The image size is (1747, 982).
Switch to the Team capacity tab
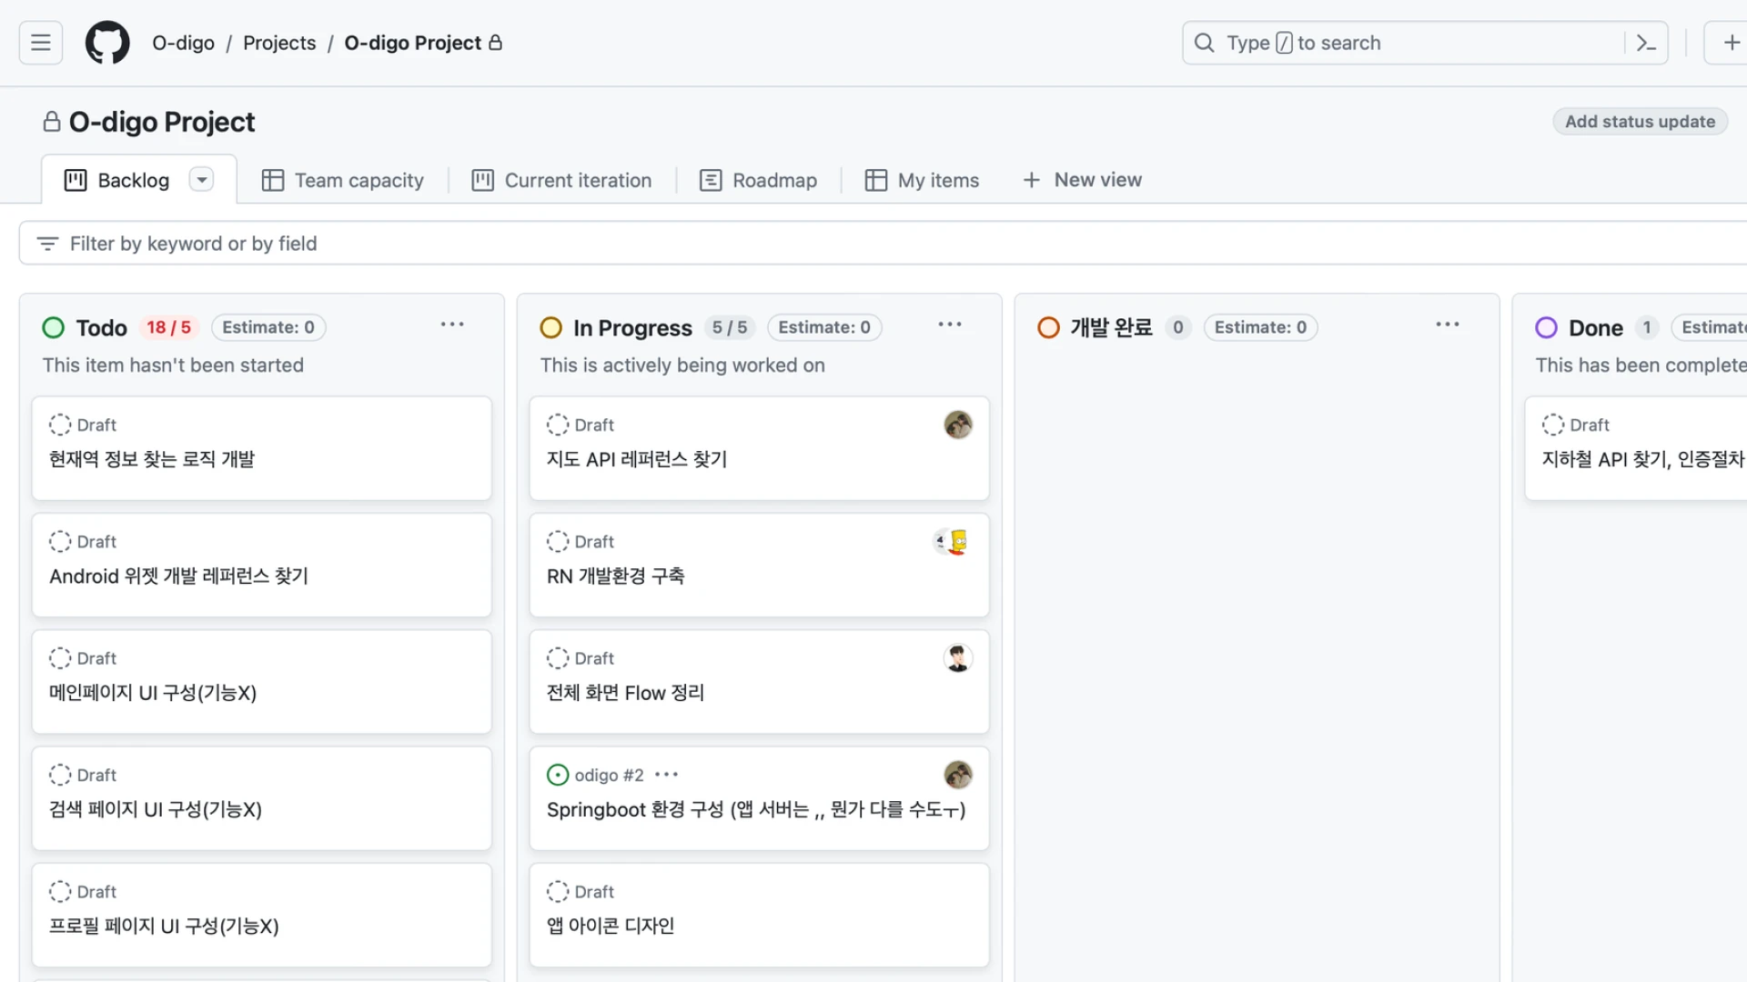(343, 180)
